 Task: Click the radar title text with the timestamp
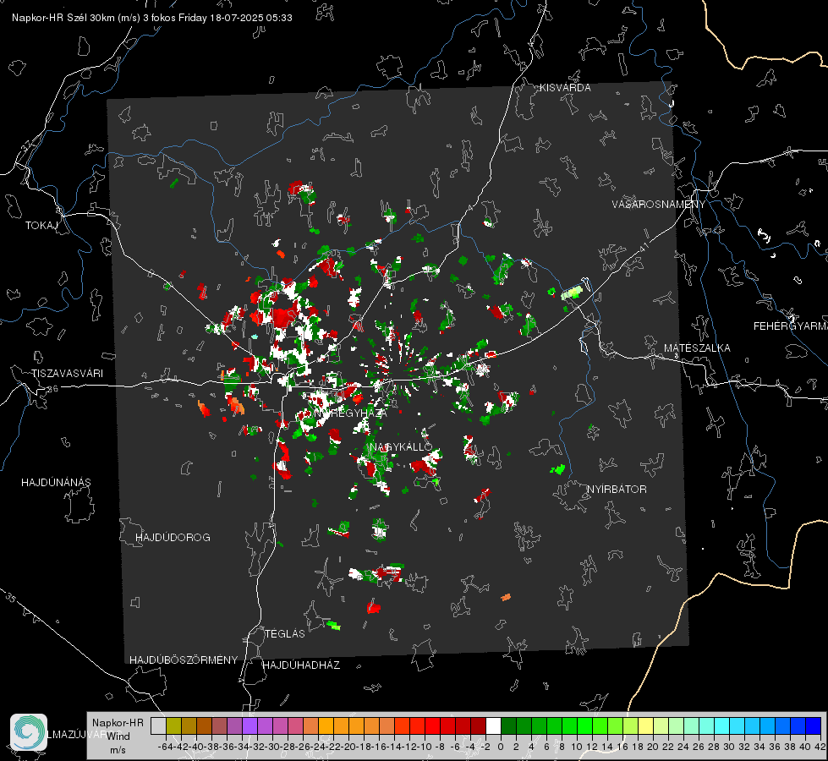click(x=152, y=18)
